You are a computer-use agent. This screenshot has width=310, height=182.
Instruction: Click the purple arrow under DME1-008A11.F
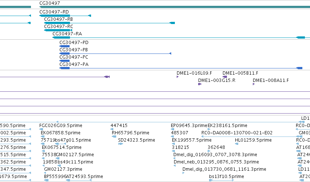click(x=254, y=84)
